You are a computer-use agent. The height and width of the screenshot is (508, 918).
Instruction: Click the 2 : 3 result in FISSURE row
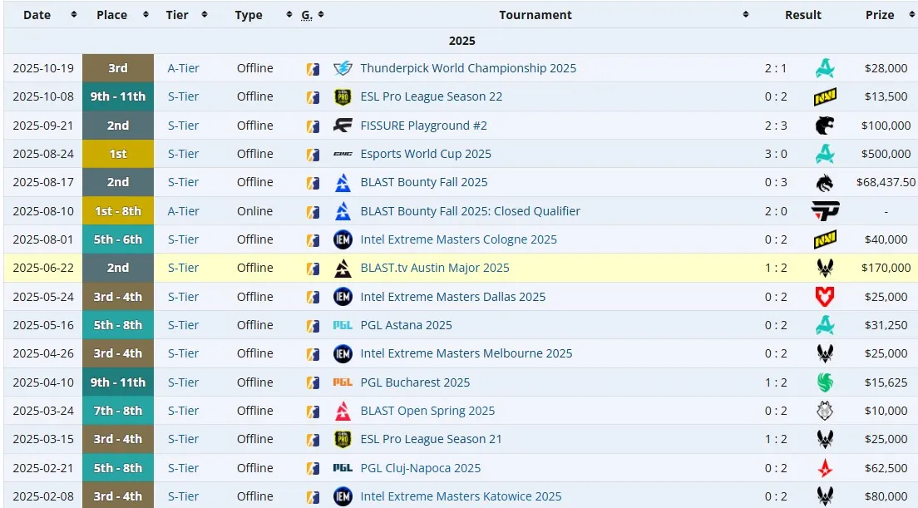[776, 126]
